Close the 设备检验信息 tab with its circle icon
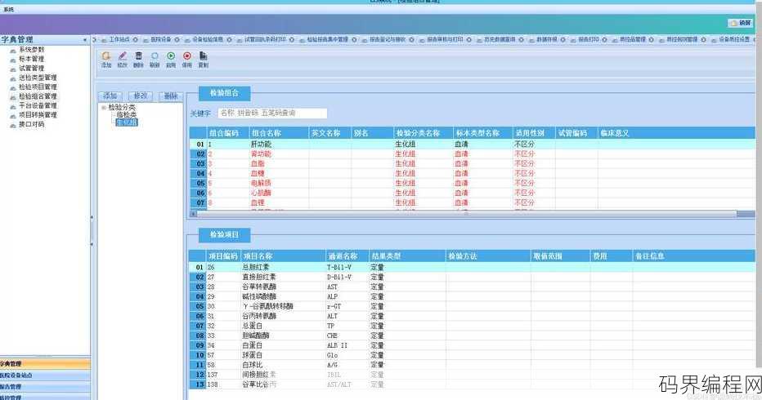 pos(229,39)
